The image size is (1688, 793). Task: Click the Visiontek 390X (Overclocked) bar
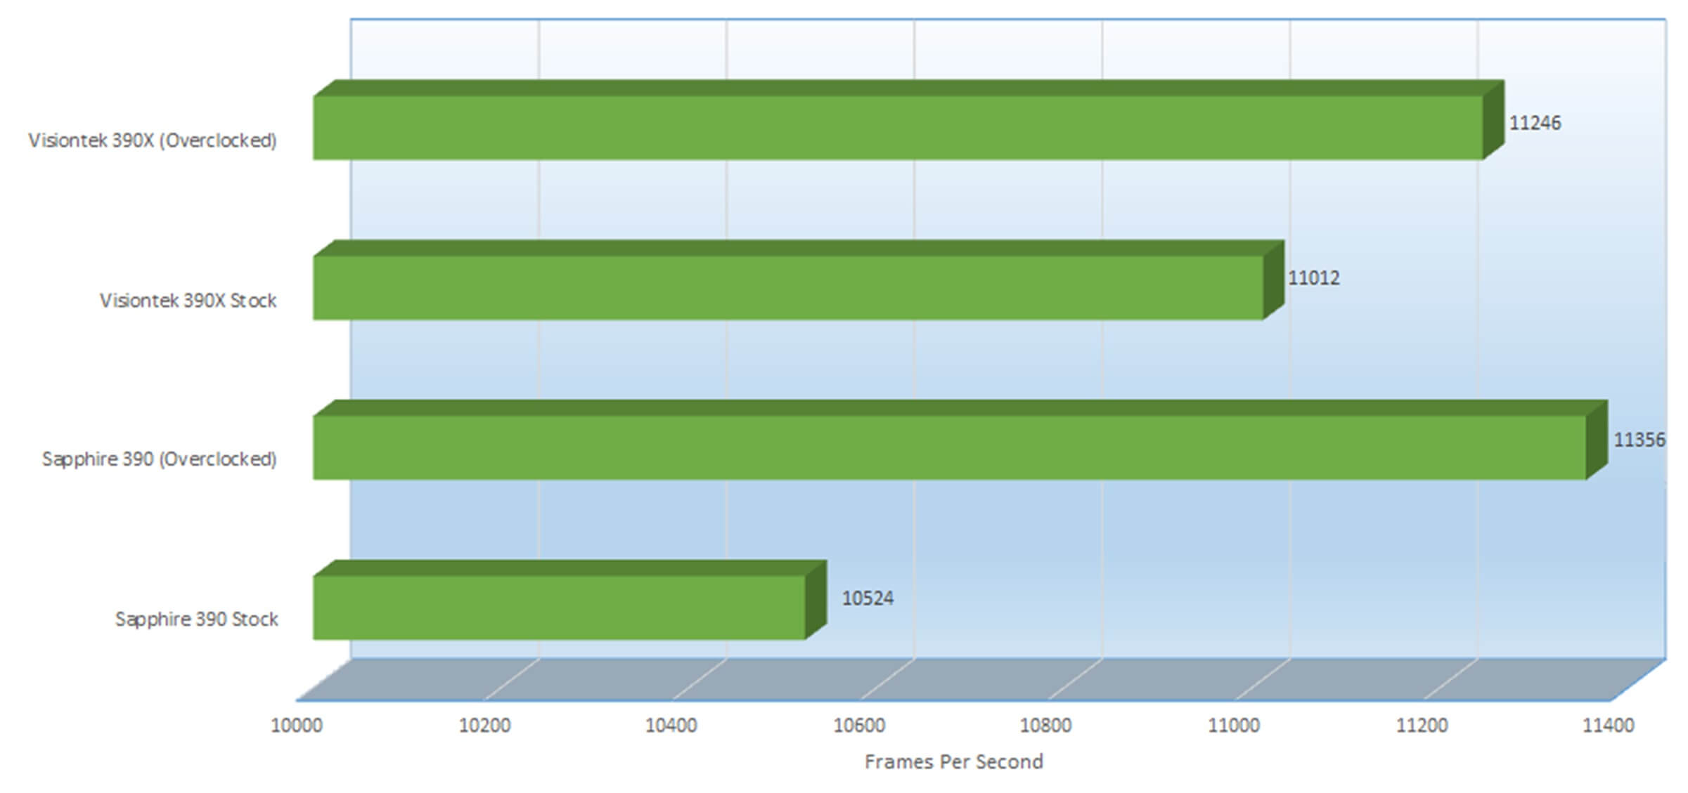pyautogui.click(x=896, y=128)
